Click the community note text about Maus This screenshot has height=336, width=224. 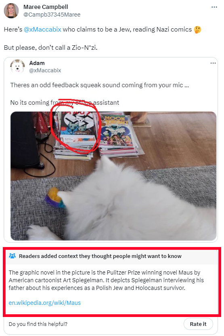(106, 280)
